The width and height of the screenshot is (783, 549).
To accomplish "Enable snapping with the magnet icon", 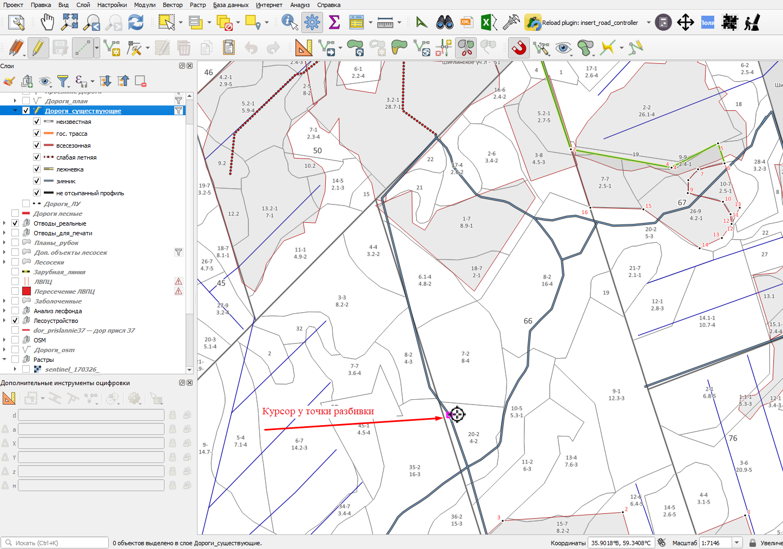I will pyautogui.click(x=519, y=48).
